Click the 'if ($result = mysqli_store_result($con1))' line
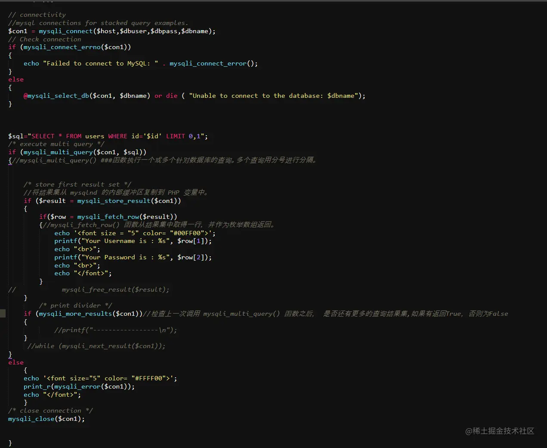547x448 pixels. [x=102, y=201]
